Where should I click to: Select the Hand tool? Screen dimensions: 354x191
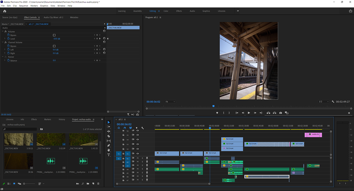pyautogui.click(x=109, y=150)
